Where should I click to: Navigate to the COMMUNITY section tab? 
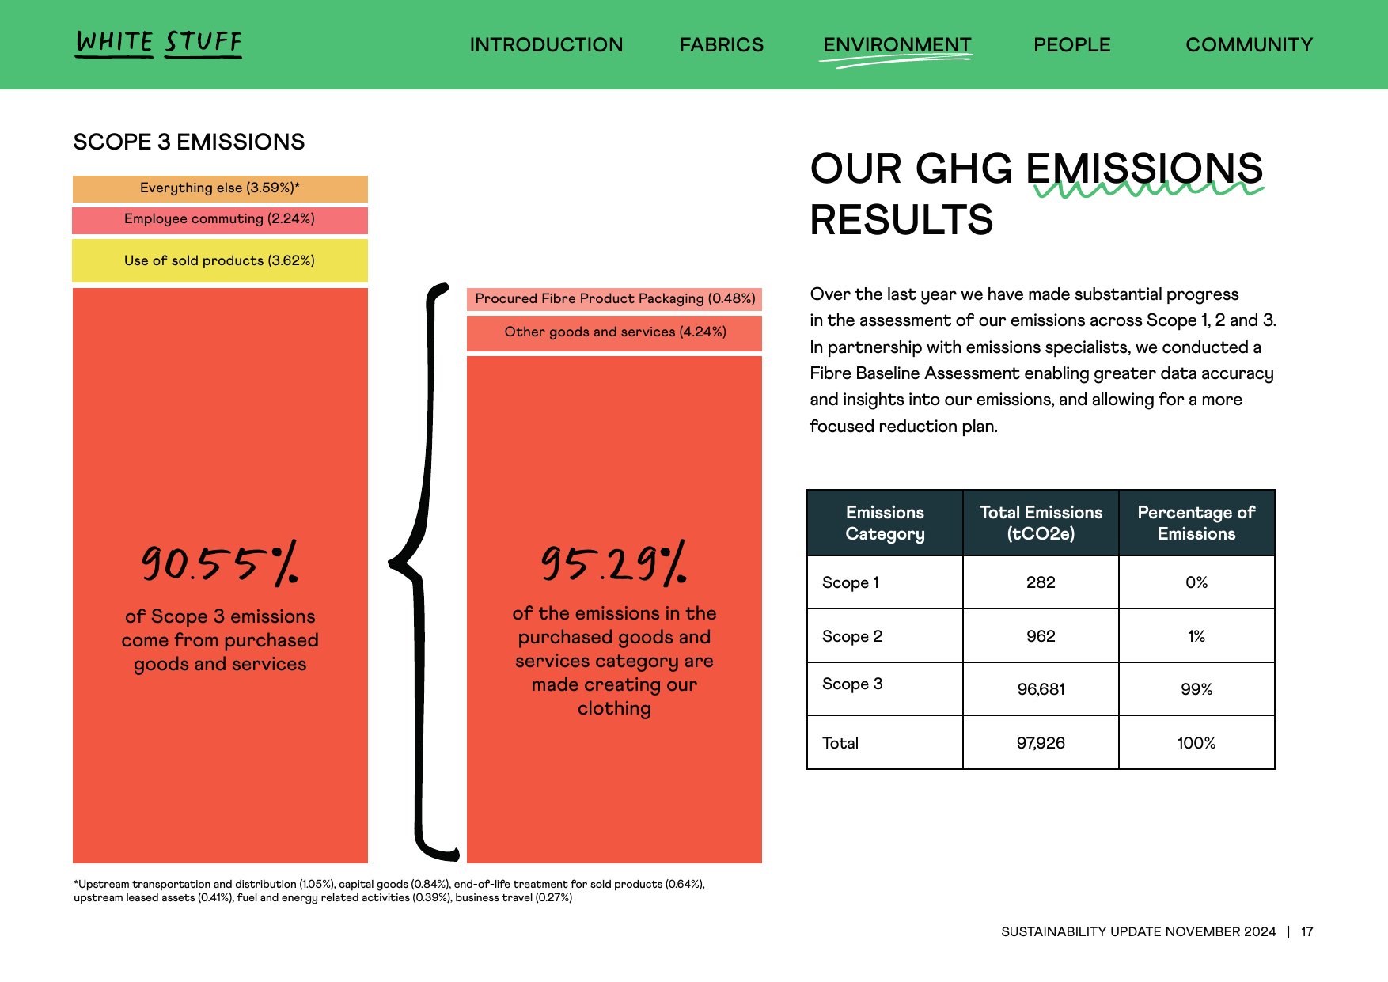1249,45
